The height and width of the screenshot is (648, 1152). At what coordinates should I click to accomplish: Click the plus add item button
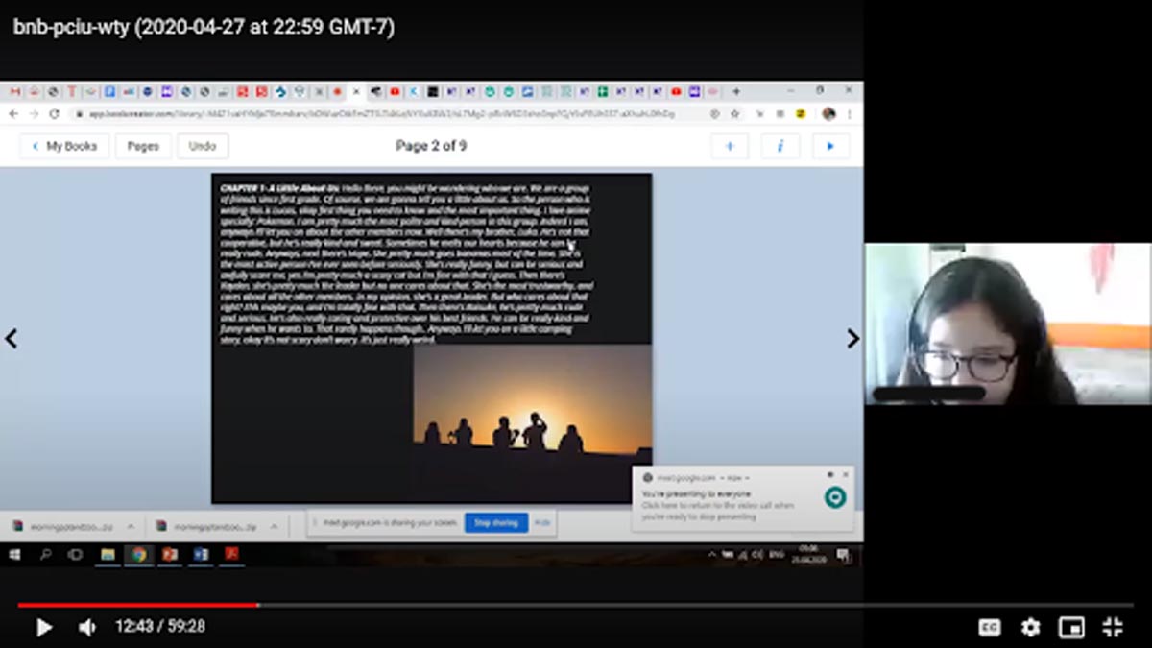pyautogui.click(x=730, y=146)
